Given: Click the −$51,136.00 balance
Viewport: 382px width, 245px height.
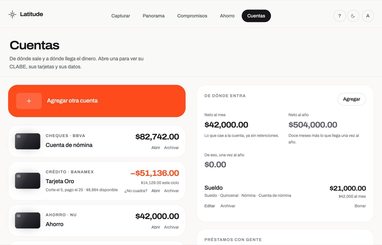Looking at the screenshot, I should [155, 173].
